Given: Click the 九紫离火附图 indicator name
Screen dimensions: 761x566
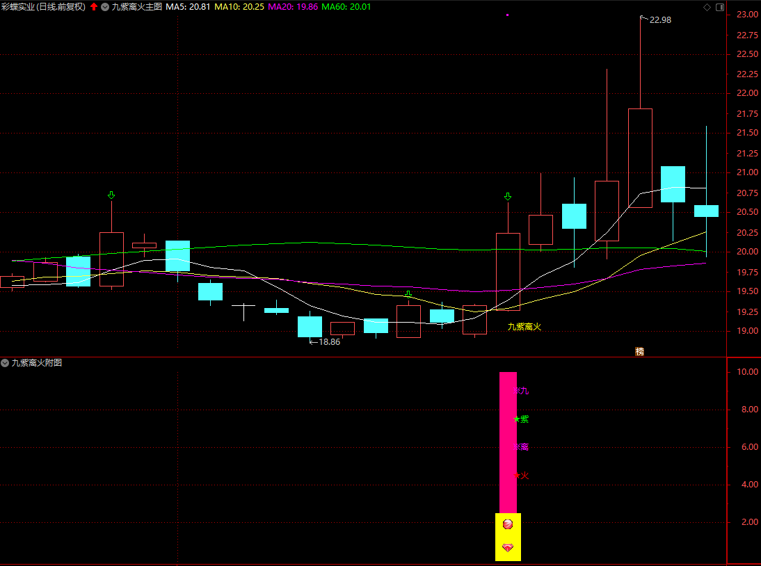Looking at the screenshot, I should pyautogui.click(x=37, y=363).
